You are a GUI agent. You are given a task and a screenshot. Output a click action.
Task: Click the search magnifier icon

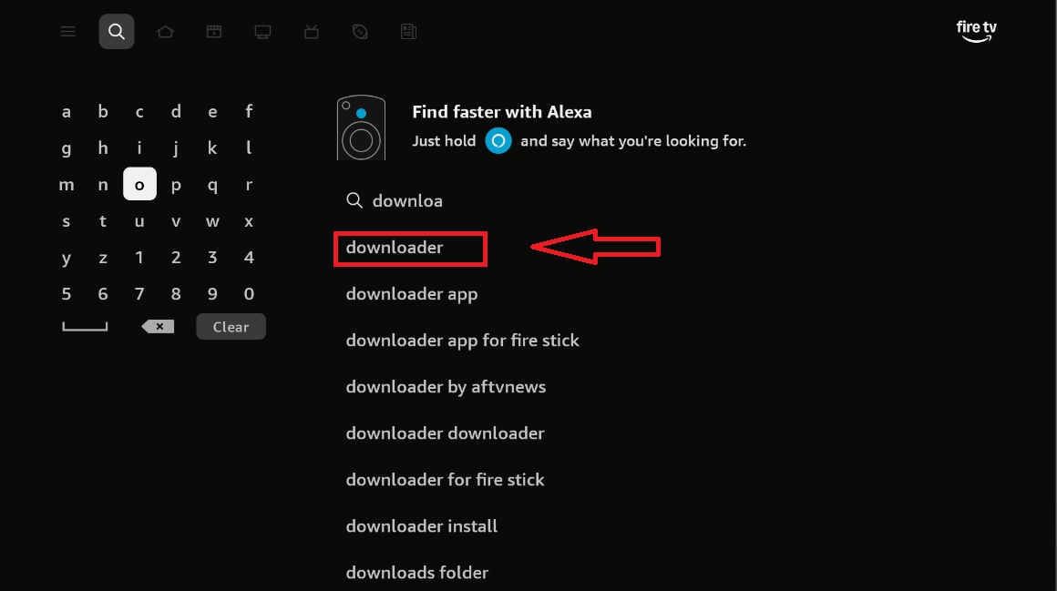point(117,32)
